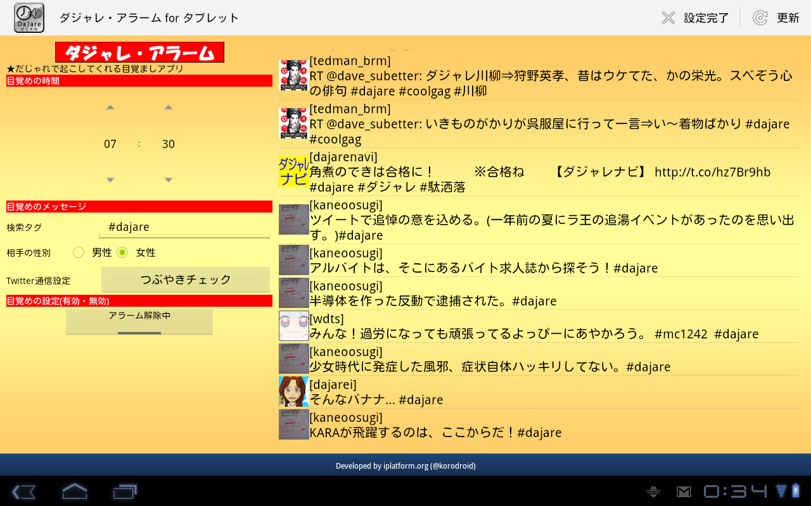Increase the hour with up arrow
Image resolution: width=811 pixels, height=506 pixels.
tap(110, 108)
